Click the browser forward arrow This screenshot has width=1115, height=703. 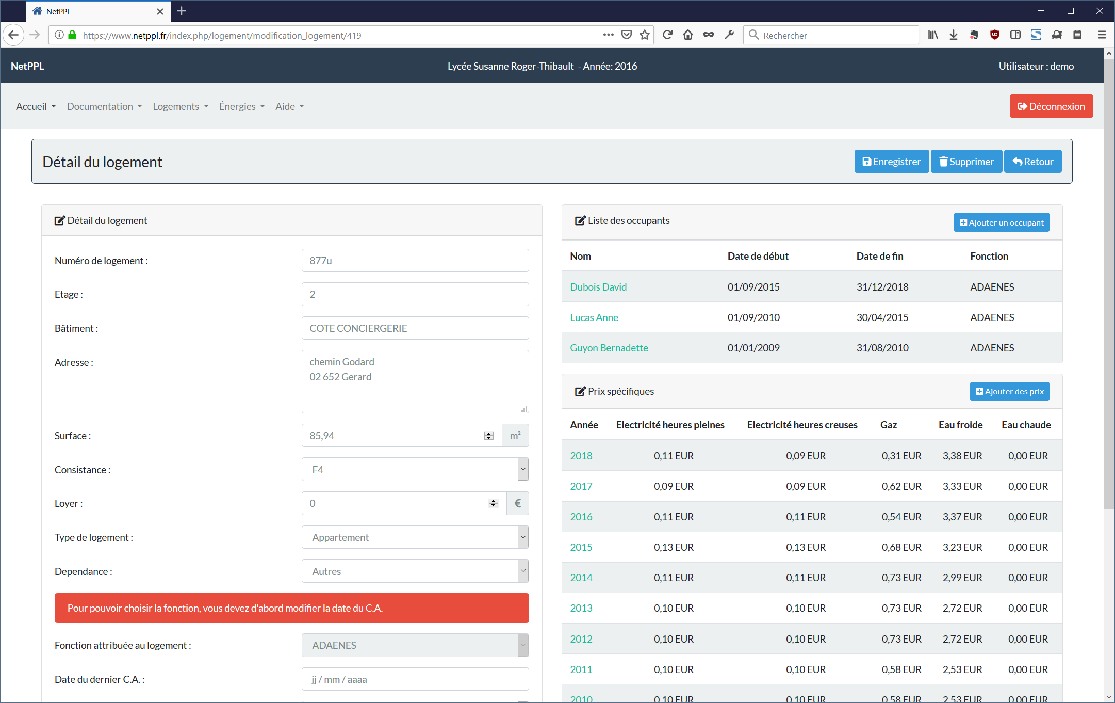coord(35,35)
